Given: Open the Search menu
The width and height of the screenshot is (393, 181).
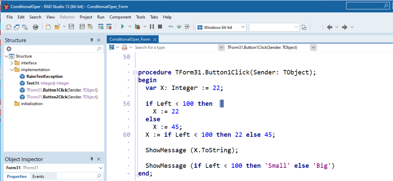Looking at the screenshot, I should click(x=35, y=17).
